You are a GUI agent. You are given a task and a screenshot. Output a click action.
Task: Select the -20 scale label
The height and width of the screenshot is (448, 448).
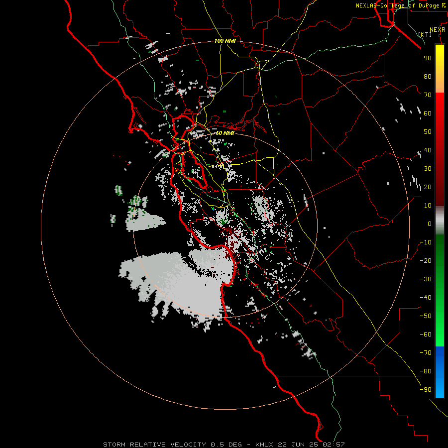(426, 260)
